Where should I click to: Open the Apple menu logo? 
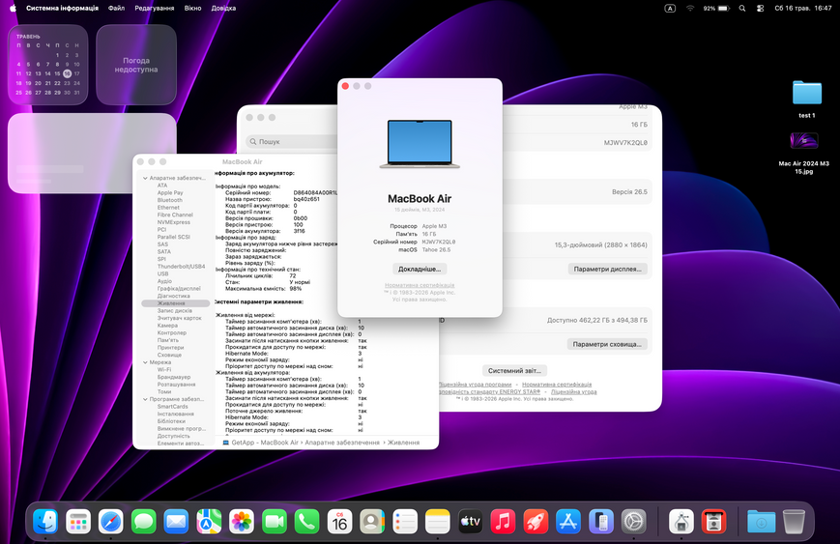tap(13, 8)
